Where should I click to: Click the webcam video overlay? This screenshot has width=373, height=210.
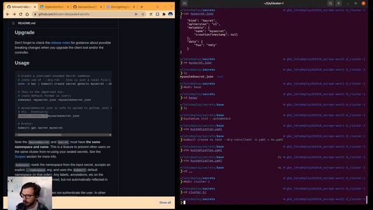(x=30, y=193)
